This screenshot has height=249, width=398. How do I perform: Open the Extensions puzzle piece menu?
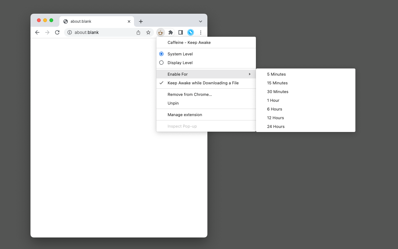pyautogui.click(x=170, y=32)
